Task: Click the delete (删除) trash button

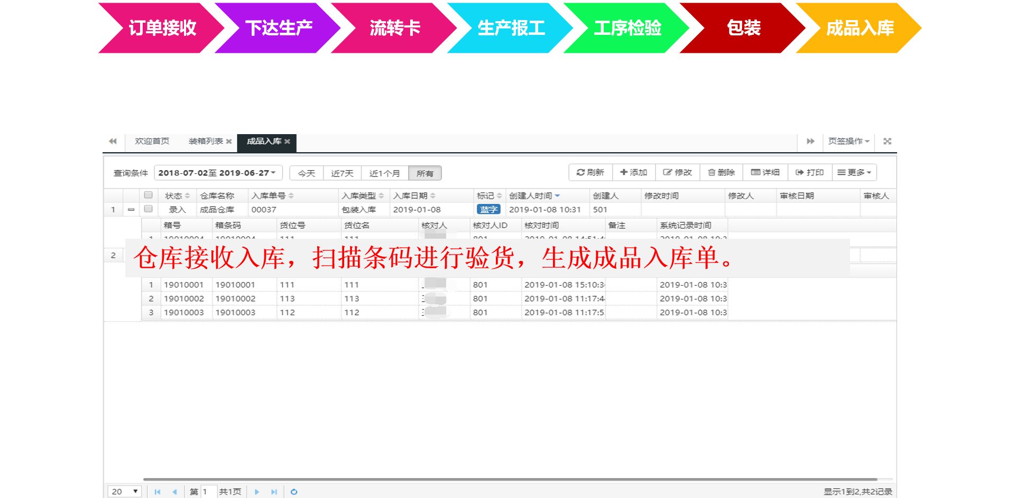Action: 721,173
